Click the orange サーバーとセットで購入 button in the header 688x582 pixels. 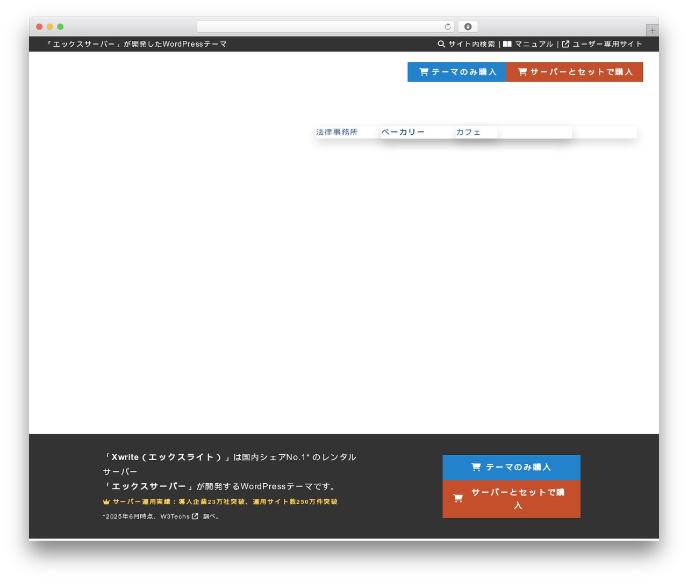(575, 72)
